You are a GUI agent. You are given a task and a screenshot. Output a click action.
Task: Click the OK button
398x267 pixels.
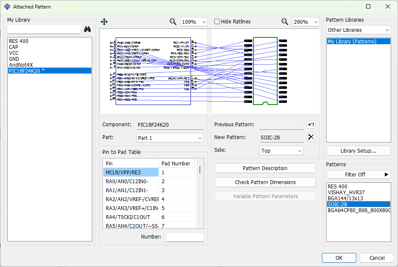point(339,258)
